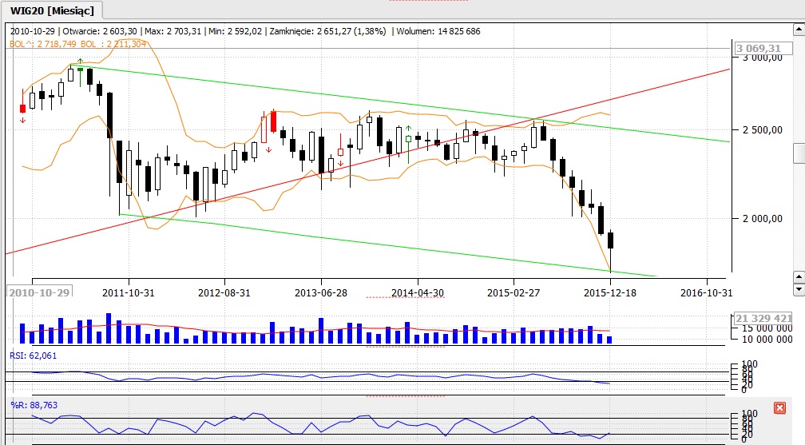Viewport: 805px width, 445px height.
Task: Click the 2015-02-27 date axis label
Action: [514, 293]
